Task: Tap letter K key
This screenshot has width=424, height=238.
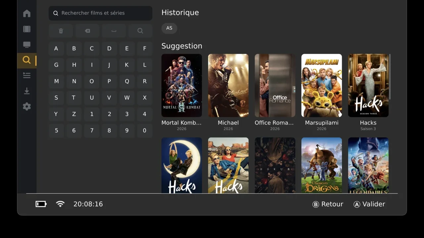Action: (x=127, y=65)
